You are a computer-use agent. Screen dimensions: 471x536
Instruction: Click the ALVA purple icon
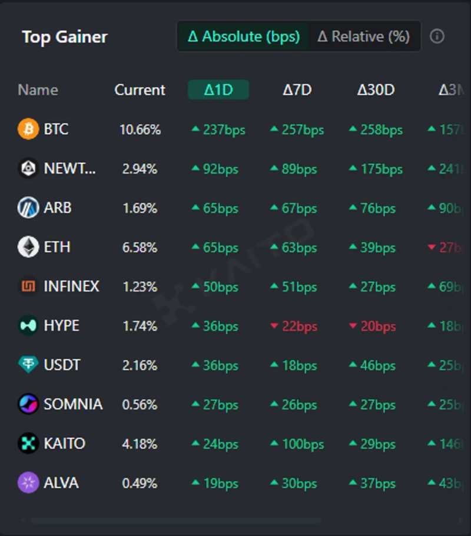pyautogui.click(x=28, y=483)
